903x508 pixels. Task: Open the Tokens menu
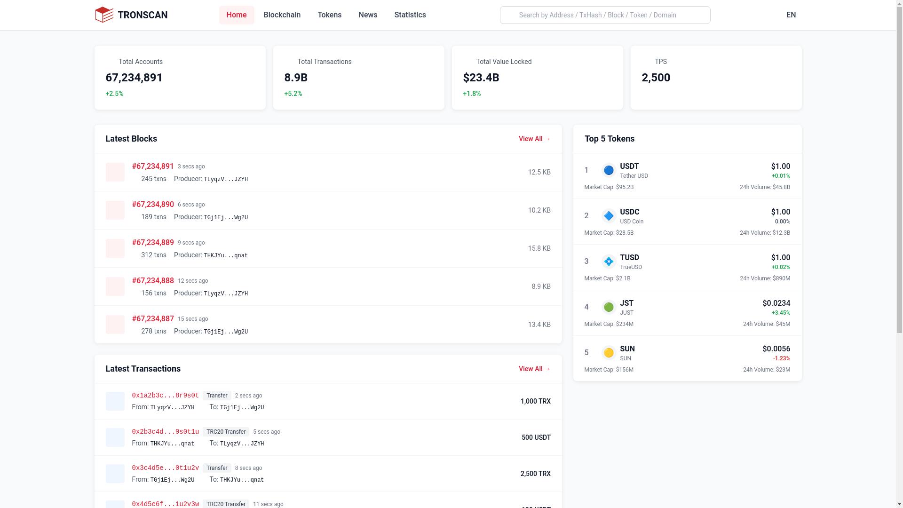click(330, 15)
